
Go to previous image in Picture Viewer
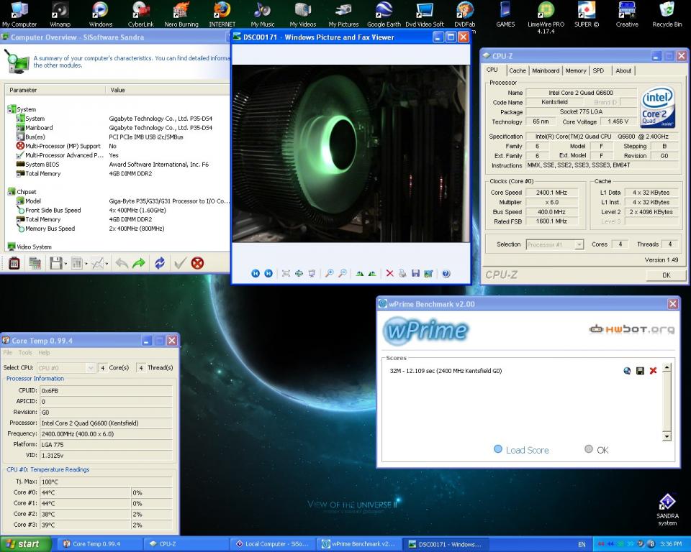255,273
